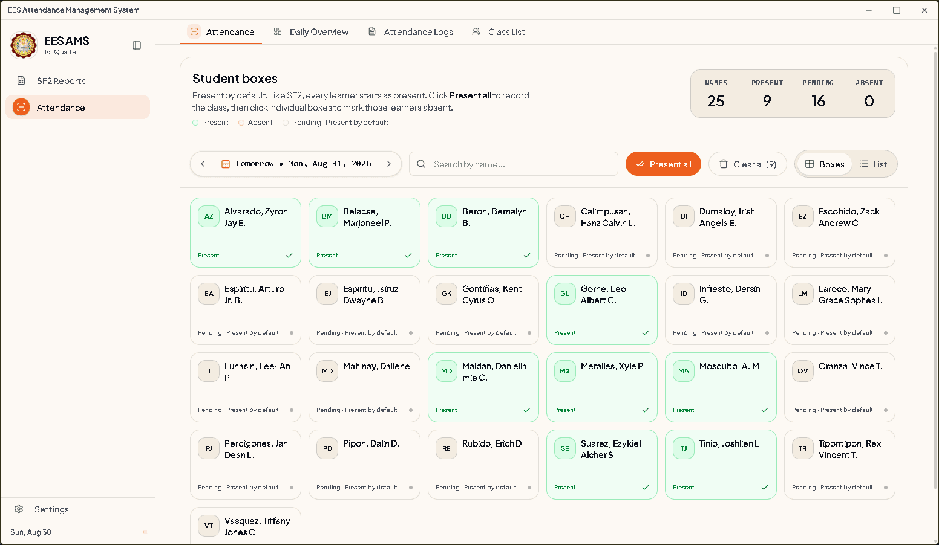The width and height of the screenshot is (939, 545).
Task: Click Clear all (9) button
Action: coord(748,164)
